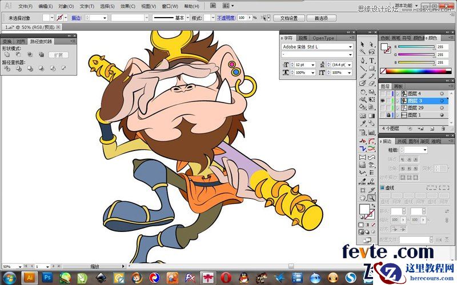
Task: Toggle the lock on layer 图层 1
Action: pyautogui.click(x=389, y=115)
